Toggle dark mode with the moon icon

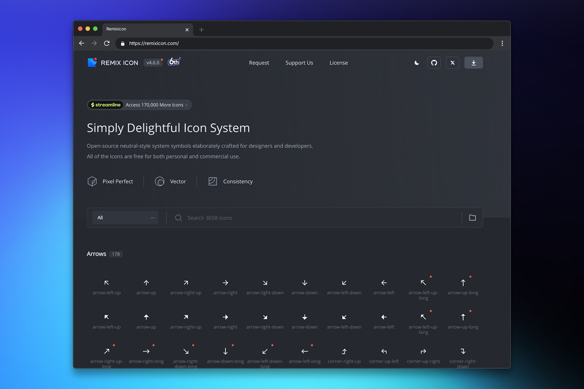417,63
